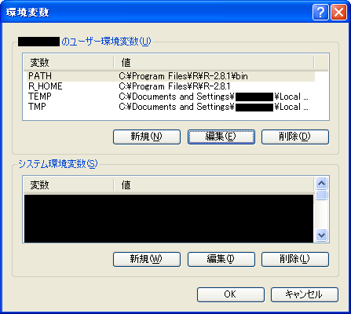Click 値 column header in user list

coord(214,63)
